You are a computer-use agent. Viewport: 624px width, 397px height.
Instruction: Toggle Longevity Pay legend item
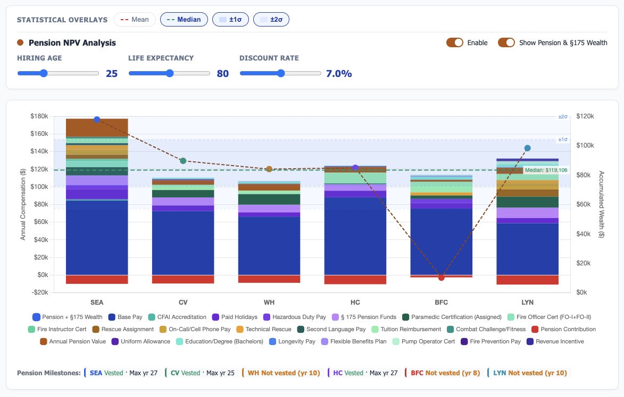click(292, 341)
